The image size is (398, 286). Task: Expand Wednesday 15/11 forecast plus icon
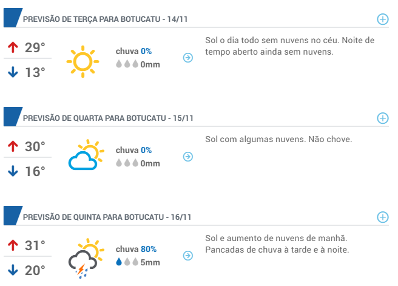(382, 118)
